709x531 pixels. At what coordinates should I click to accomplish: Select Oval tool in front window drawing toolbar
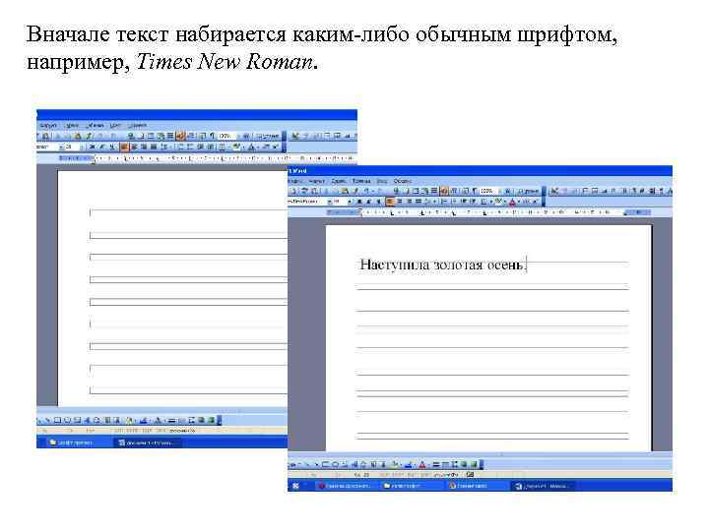pos(337,464)
